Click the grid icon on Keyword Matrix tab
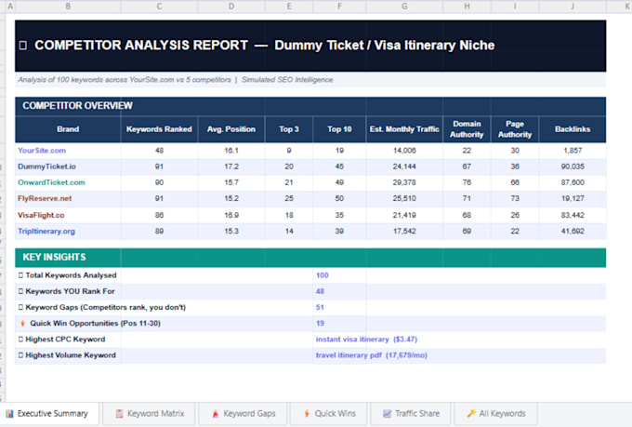 (119, 414)
